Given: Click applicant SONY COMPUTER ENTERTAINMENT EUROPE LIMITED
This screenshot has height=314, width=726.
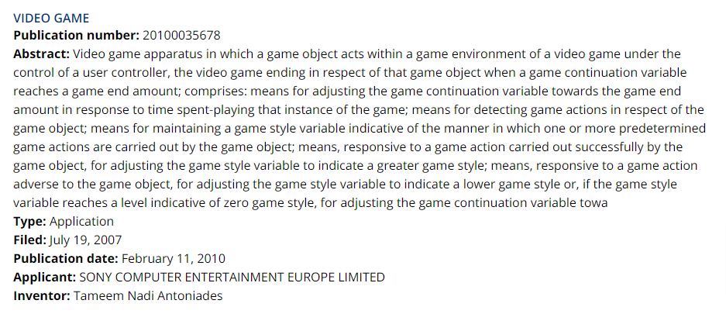Looking at the screenshot, I should pyautogui.click(x=232, y=277).
